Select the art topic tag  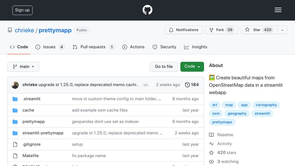[215, 105]
